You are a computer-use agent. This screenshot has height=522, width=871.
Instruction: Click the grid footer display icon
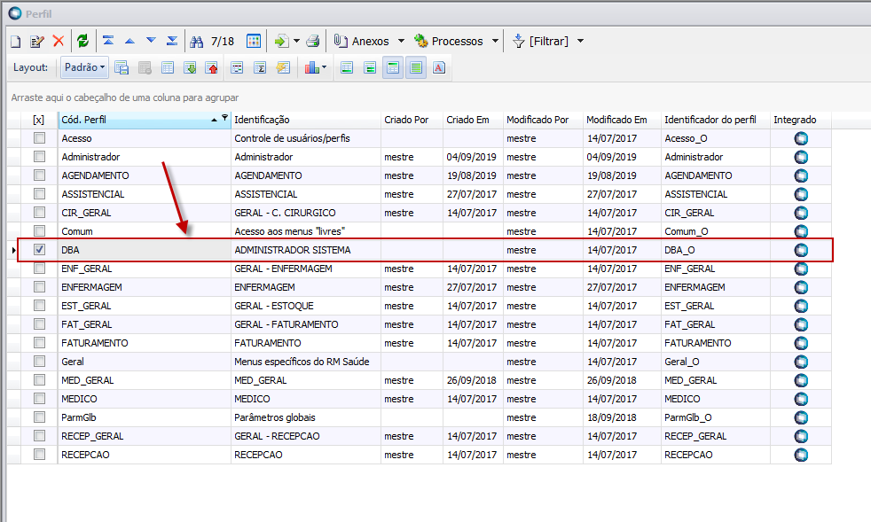click(347, 67)
